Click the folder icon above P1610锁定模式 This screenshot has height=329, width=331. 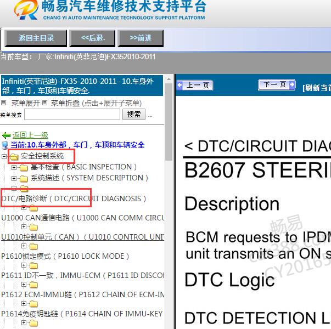(33, 247)
